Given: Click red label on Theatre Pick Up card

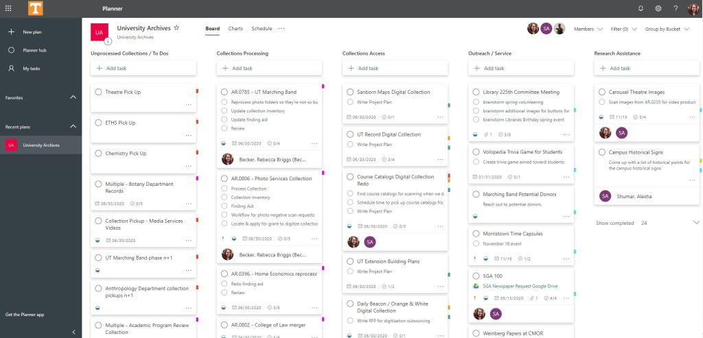Looking at the screenshot, I should [197, 91].
